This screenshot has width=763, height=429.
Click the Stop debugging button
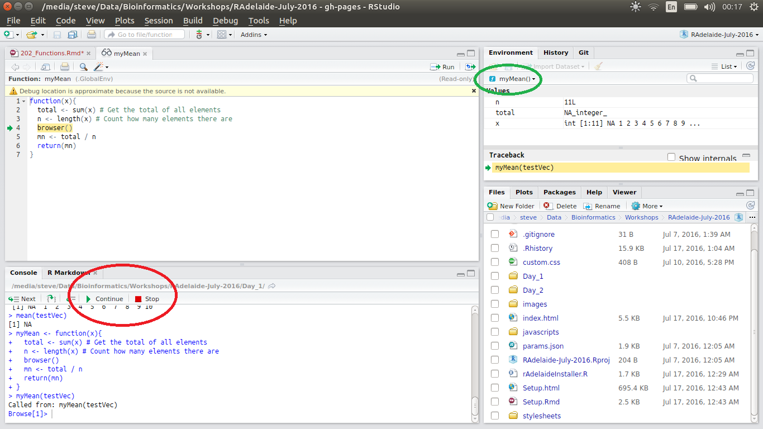(x=147, y=299)
